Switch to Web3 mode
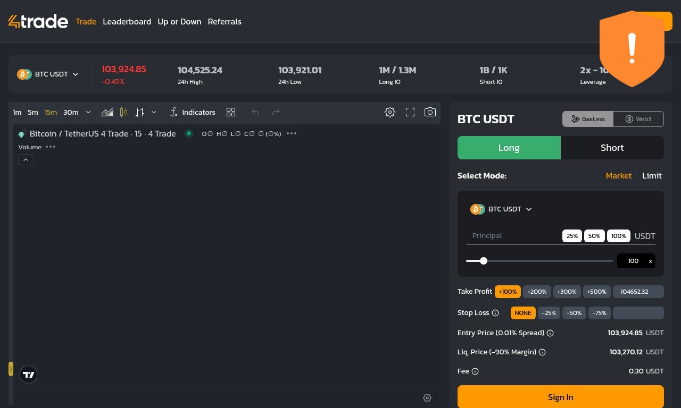The width and height of the screenshot is (681, 408). (x=638, y=119)
